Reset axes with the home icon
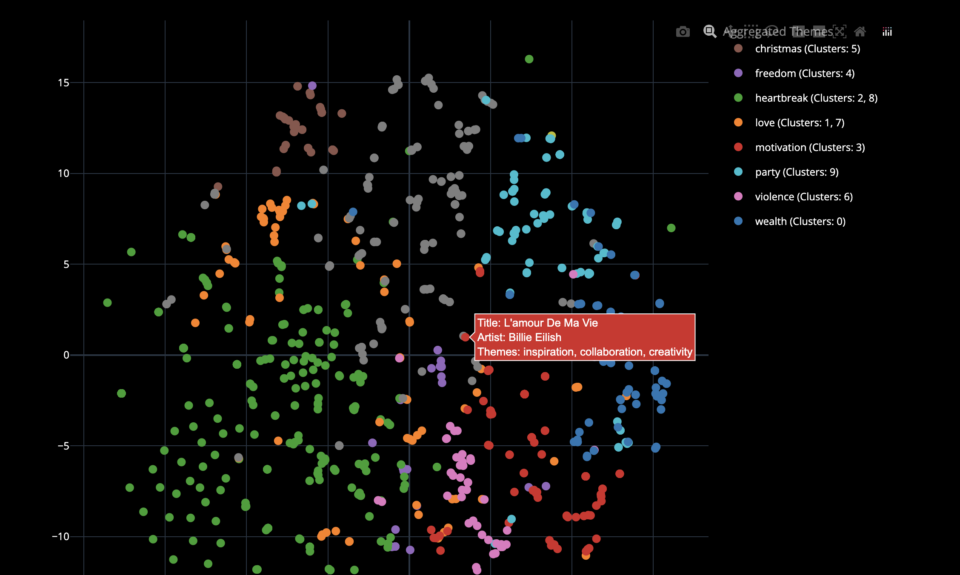 pos(860,31)
